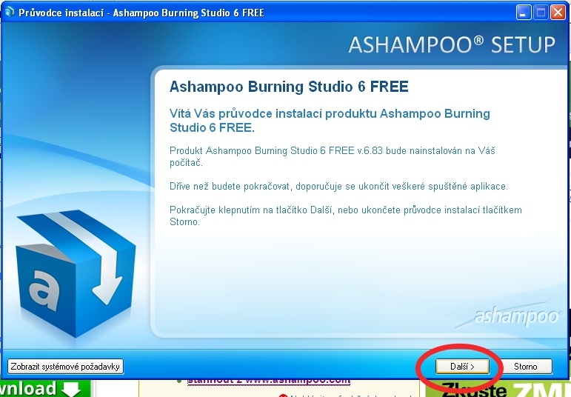Click the Ashampoo Burning Studio 6 FREE heading
Screen dimensions: 571x397
point(289,87)
